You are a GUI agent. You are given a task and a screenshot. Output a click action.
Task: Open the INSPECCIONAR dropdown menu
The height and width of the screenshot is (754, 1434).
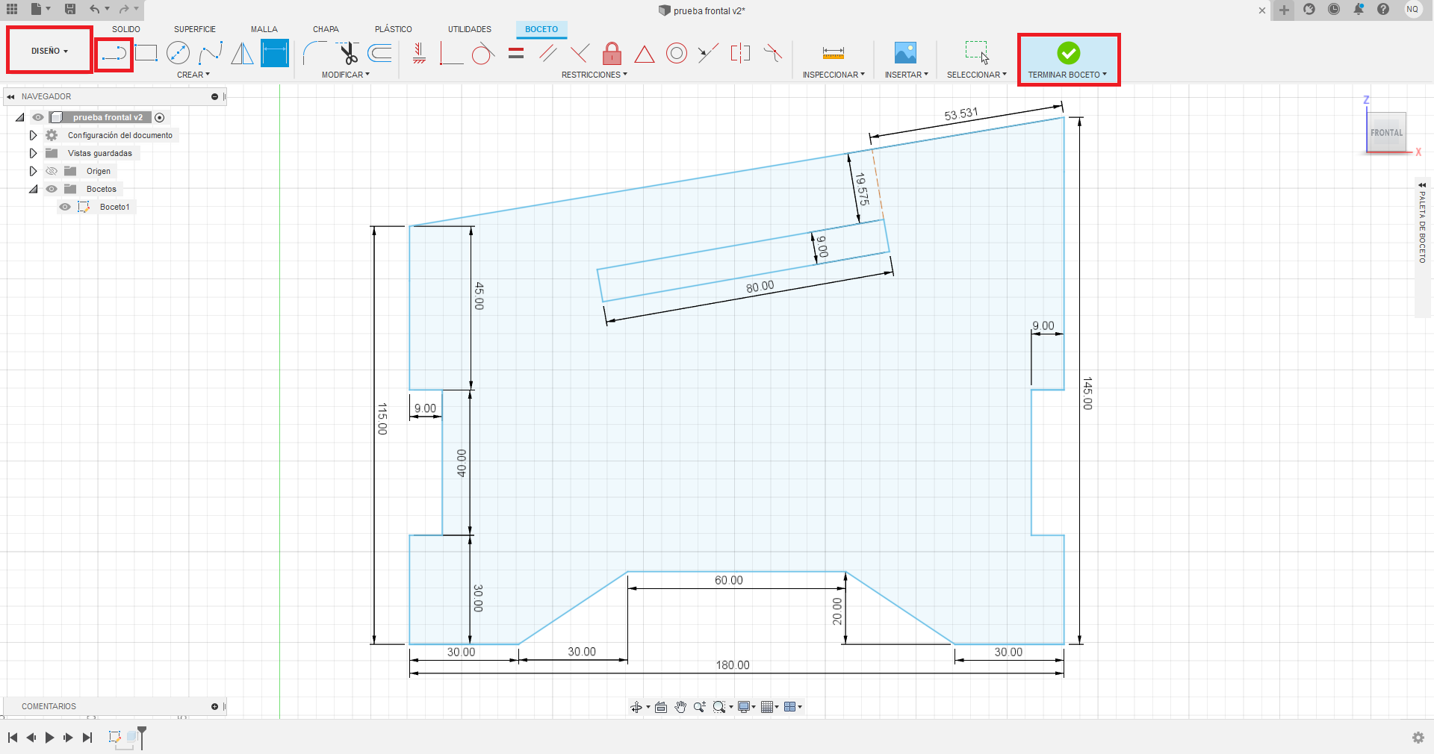(x=834, y=75)
